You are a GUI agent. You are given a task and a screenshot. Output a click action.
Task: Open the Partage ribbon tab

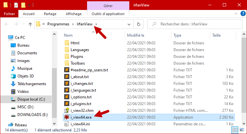tap(50, 14)
